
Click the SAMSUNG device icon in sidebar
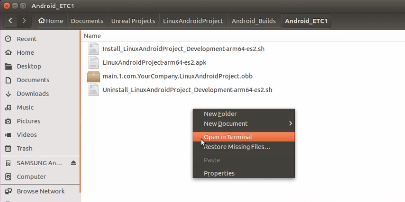click(8, 163)
